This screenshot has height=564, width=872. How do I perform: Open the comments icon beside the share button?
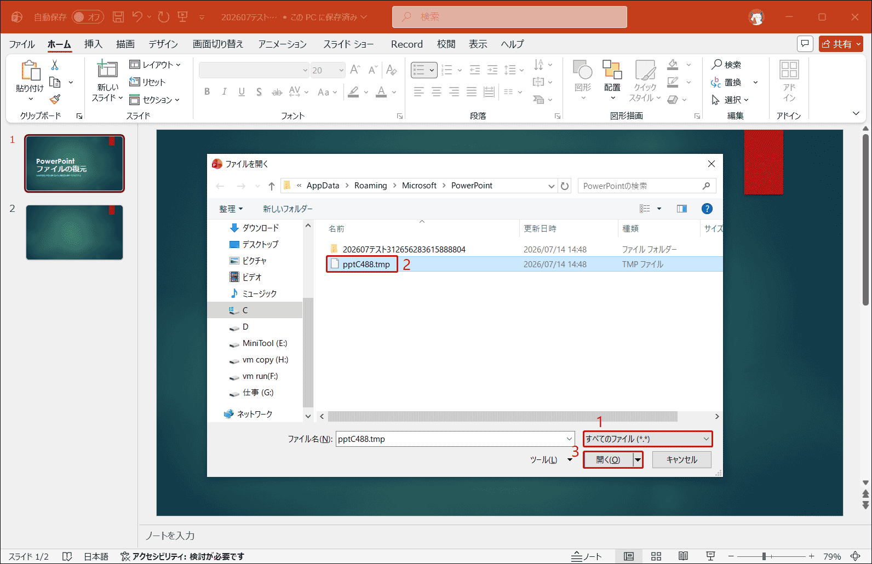pyautogui.click(x=805, y=44)
